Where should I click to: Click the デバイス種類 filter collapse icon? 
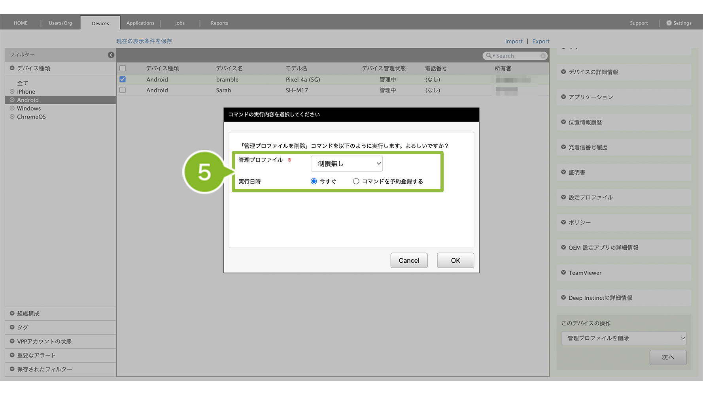click(12, 68)
